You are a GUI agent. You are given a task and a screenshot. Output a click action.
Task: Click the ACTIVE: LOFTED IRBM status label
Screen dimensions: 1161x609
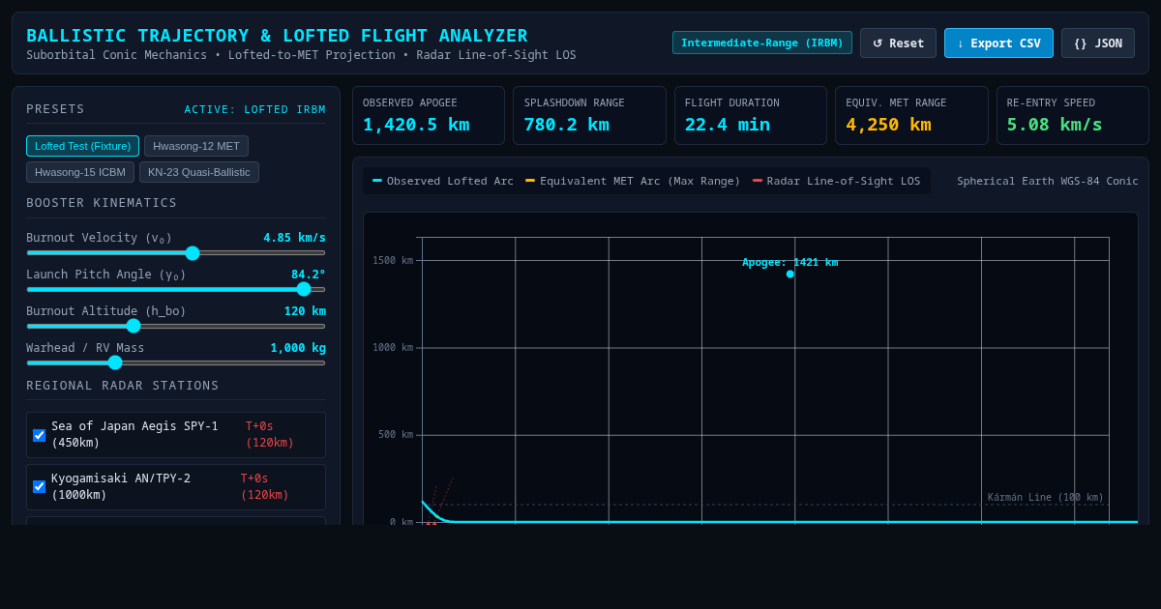point(255,109)
